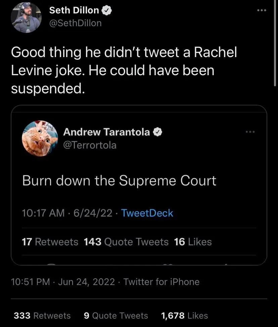Open the 143 Quote Tweets on quoted tweet
278x327 pixels.
point(126,242)
